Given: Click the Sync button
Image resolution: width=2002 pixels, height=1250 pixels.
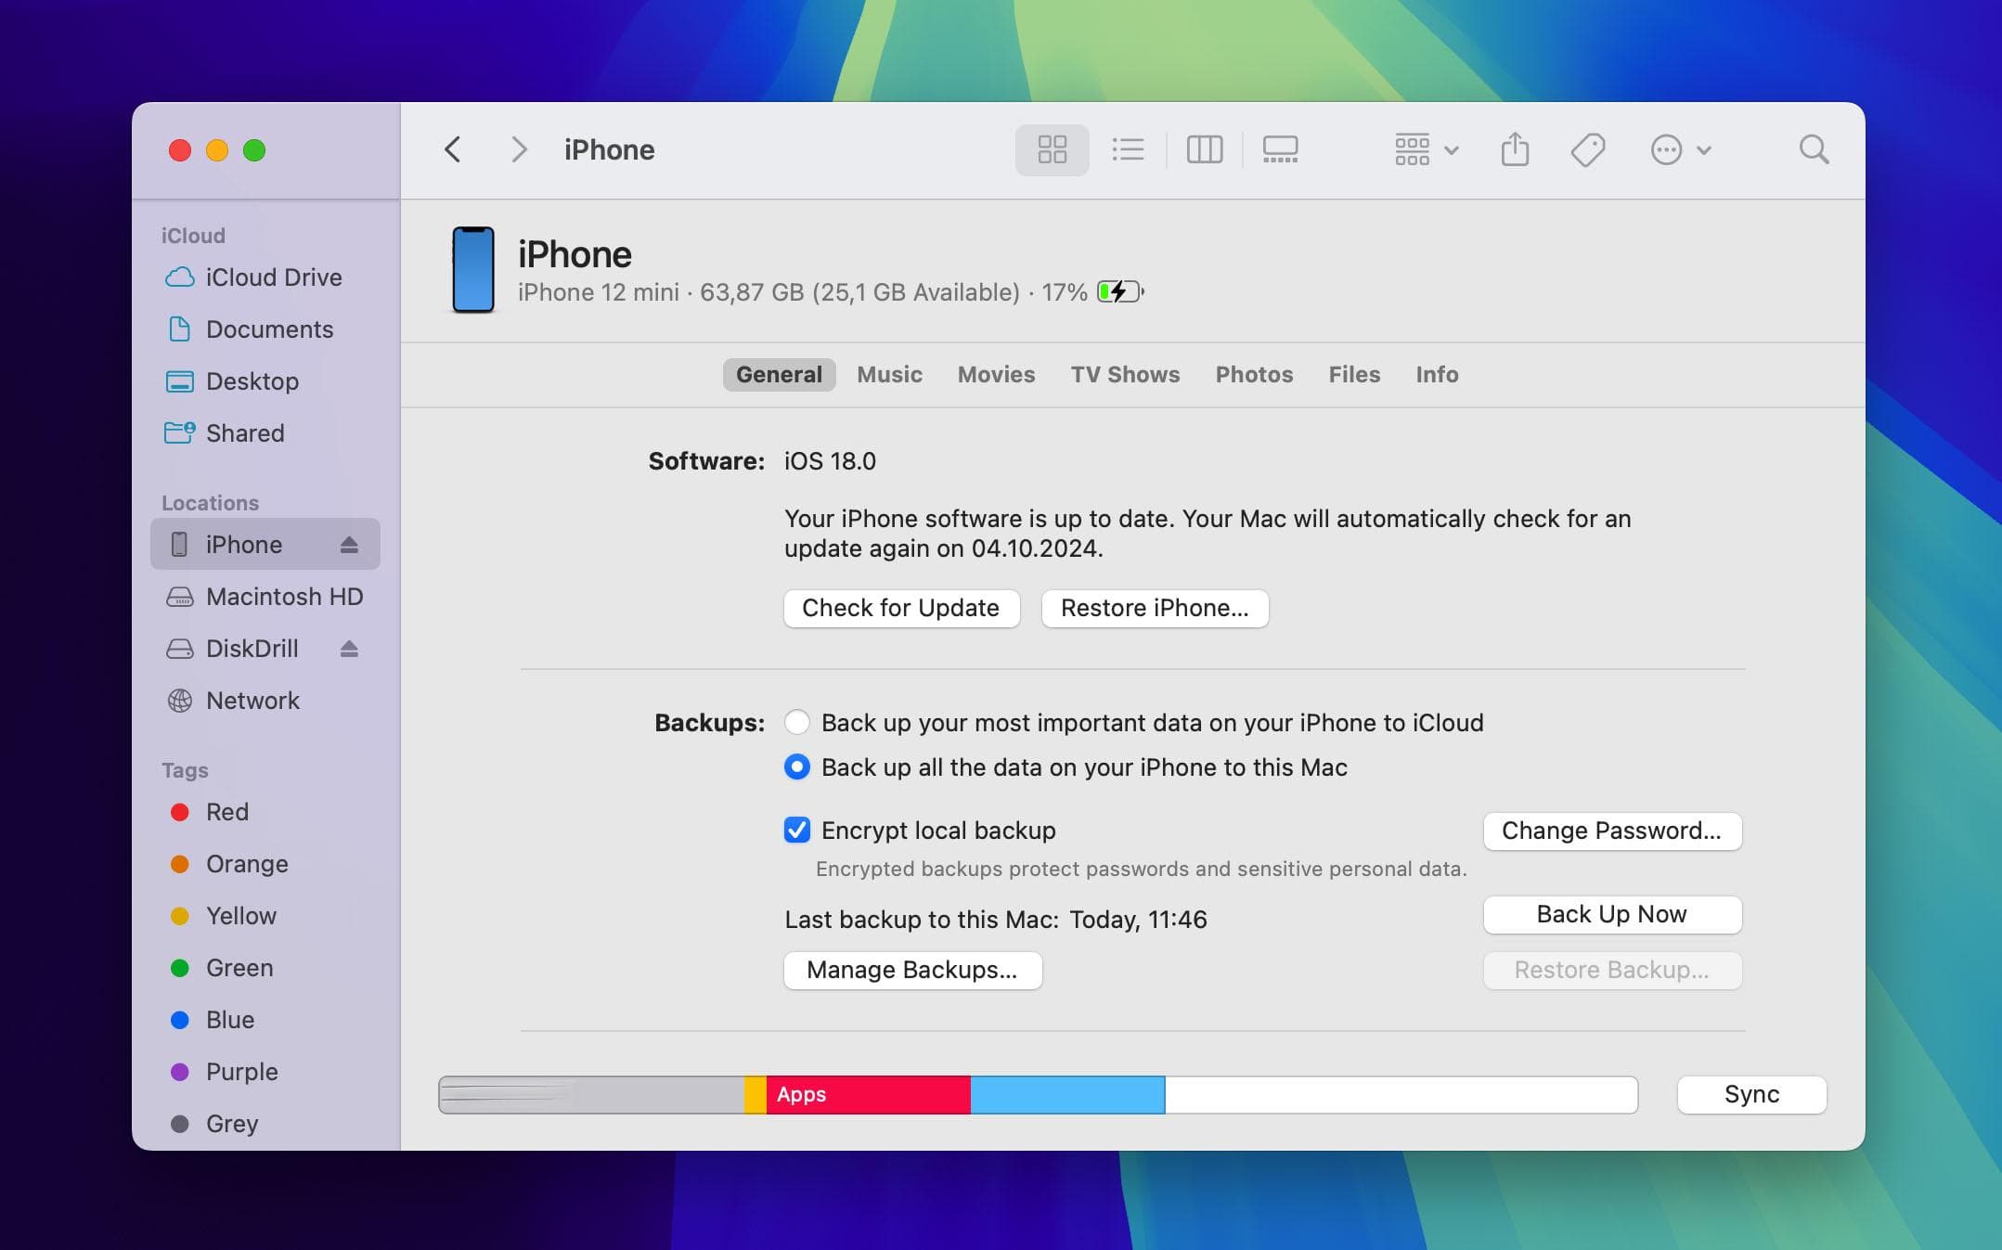Looking at the screenshot, I should [x=1751, y=1095].
